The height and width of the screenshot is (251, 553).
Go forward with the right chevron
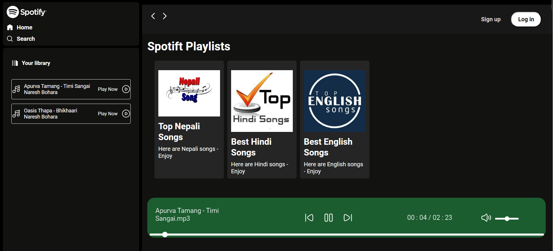(165, 16)
